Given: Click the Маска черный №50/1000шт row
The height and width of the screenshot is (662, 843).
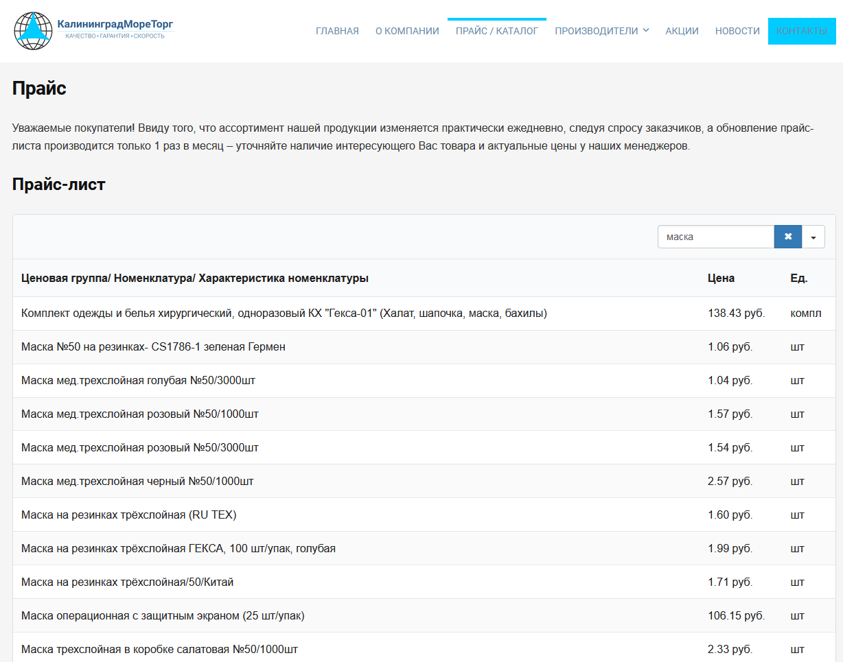Looking at the screenshot, I should (x=137, y=482).
